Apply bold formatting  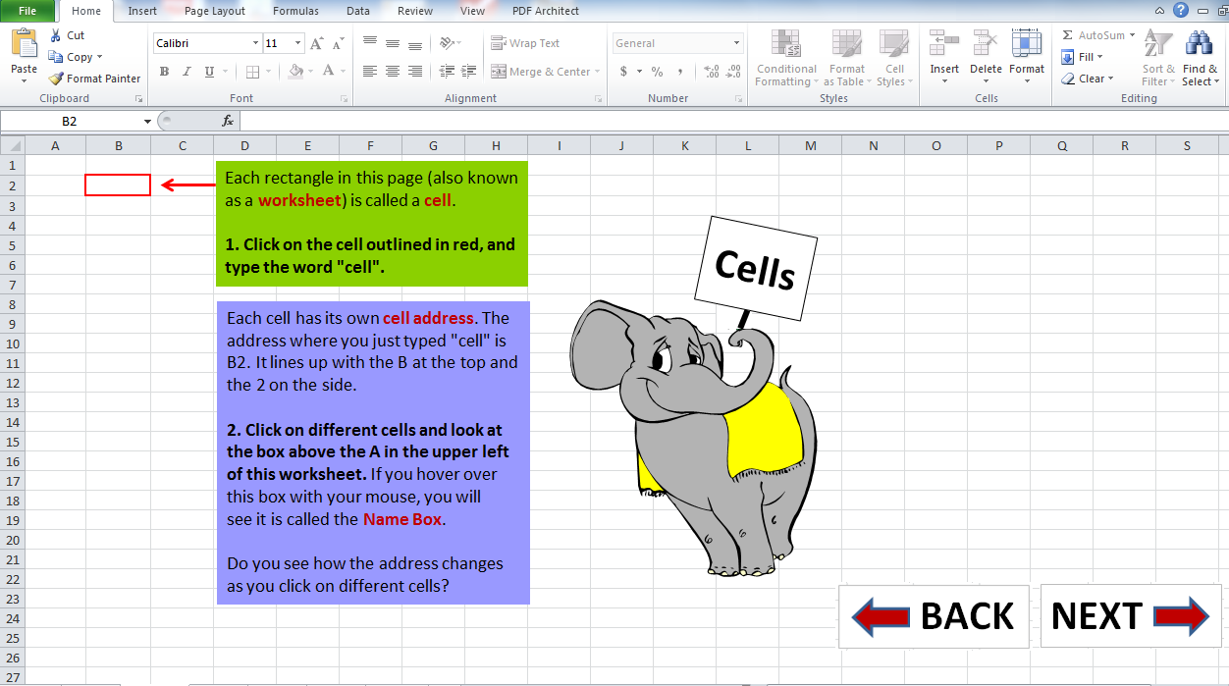coord(164,71)
